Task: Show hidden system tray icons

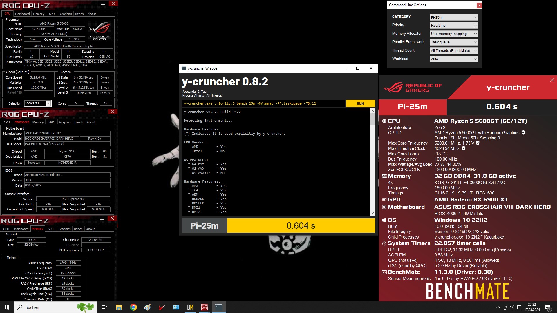Action: pos(498,307)
